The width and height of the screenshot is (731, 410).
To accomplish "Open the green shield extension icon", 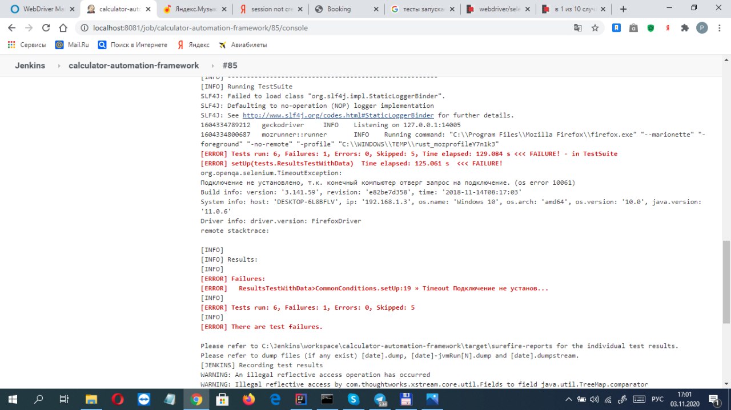I will (x=650, y=27).
